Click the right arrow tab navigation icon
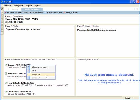Viewport: 140px width, 100px height. click(135, 9)
